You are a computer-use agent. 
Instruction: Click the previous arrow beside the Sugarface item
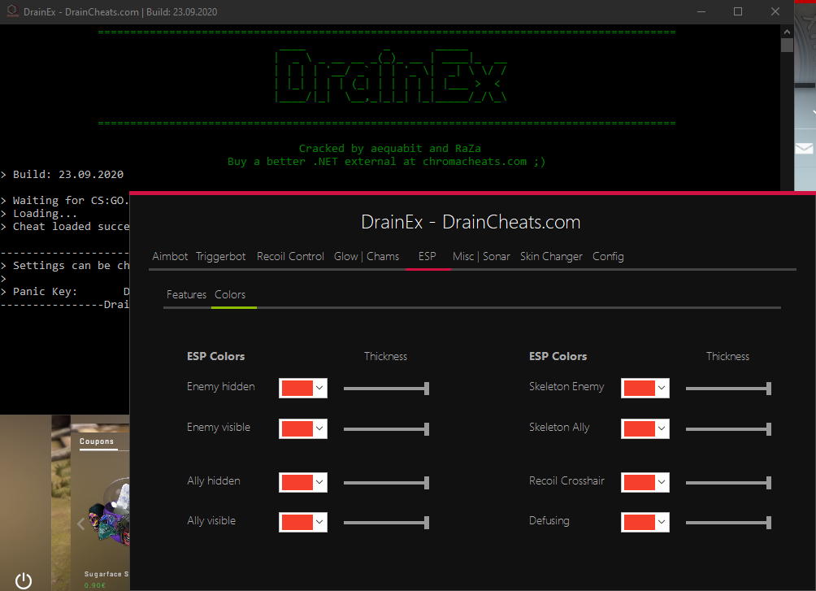point(80,524)
